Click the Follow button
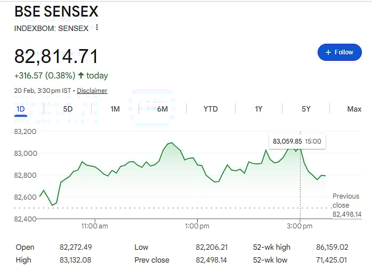372x270 pixels. [339, 52]
